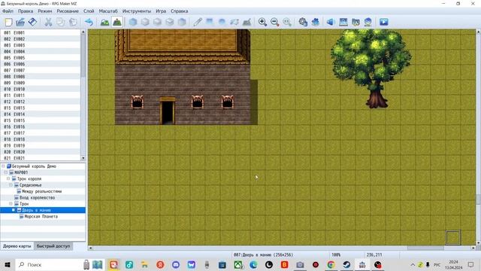Click the Actual Size zoom icon
Screen dimensions: 481x271
[287, 22]
